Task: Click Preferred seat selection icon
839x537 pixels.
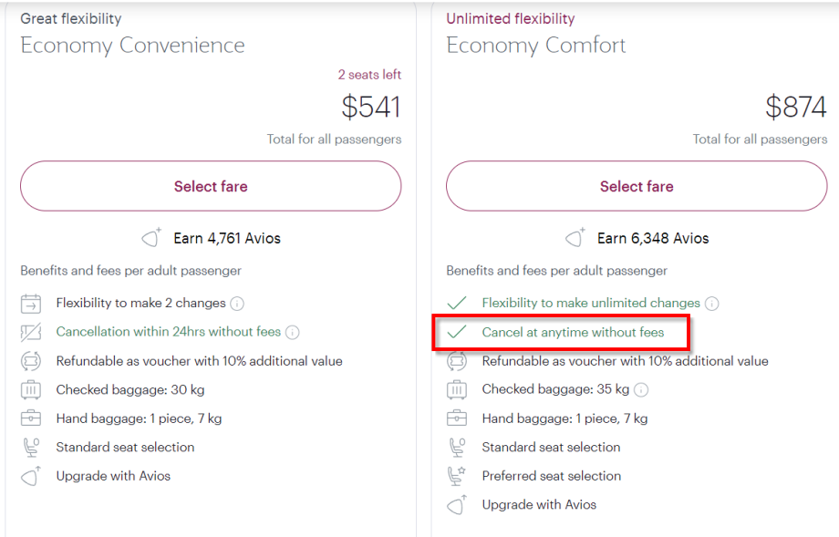Action: pyautogui.click(x=457, y=476)
